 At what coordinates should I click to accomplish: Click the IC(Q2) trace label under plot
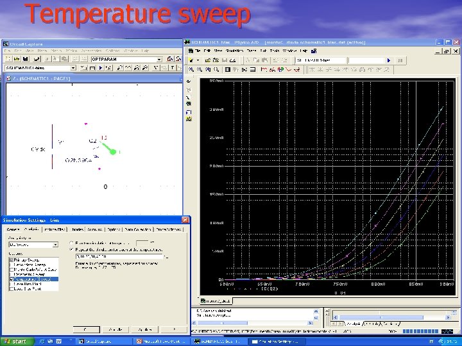coord(269,288)
